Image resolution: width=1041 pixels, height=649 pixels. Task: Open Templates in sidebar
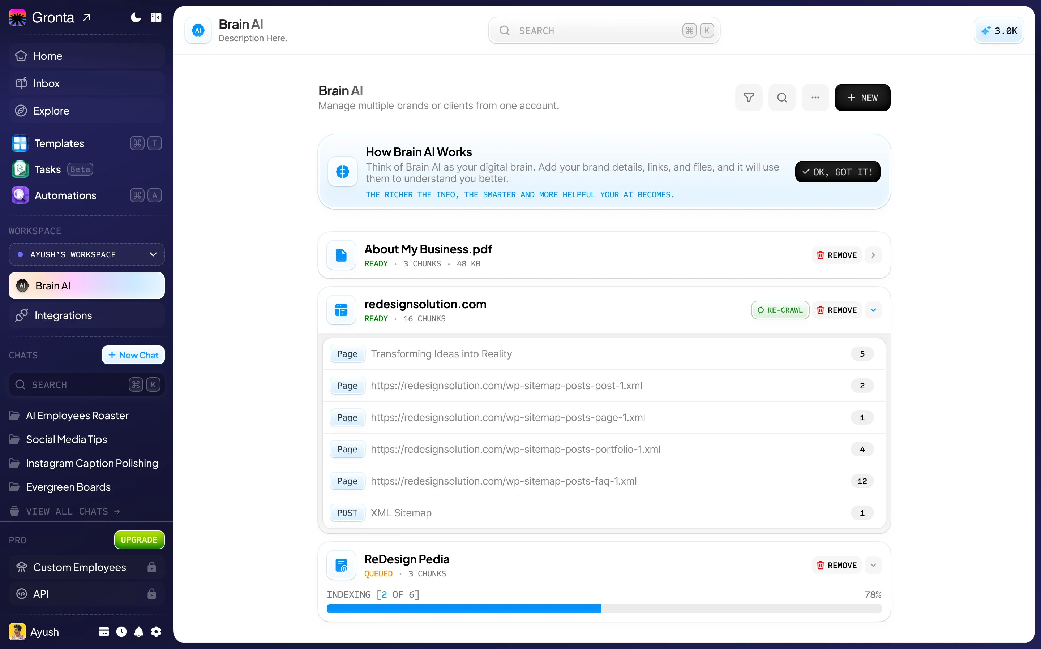coord(86,143)
